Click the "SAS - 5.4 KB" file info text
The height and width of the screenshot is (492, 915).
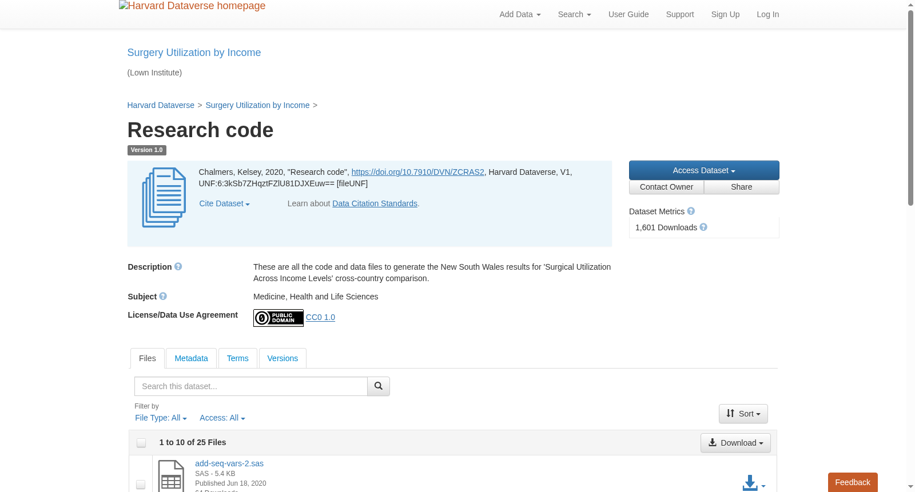coord(215,474)
